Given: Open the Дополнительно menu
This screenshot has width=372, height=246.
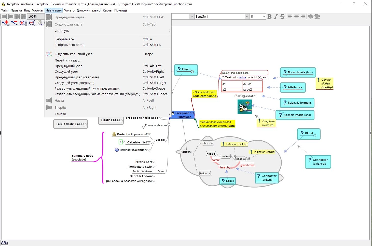Looking at the screenshot, I should click(89, 10).
